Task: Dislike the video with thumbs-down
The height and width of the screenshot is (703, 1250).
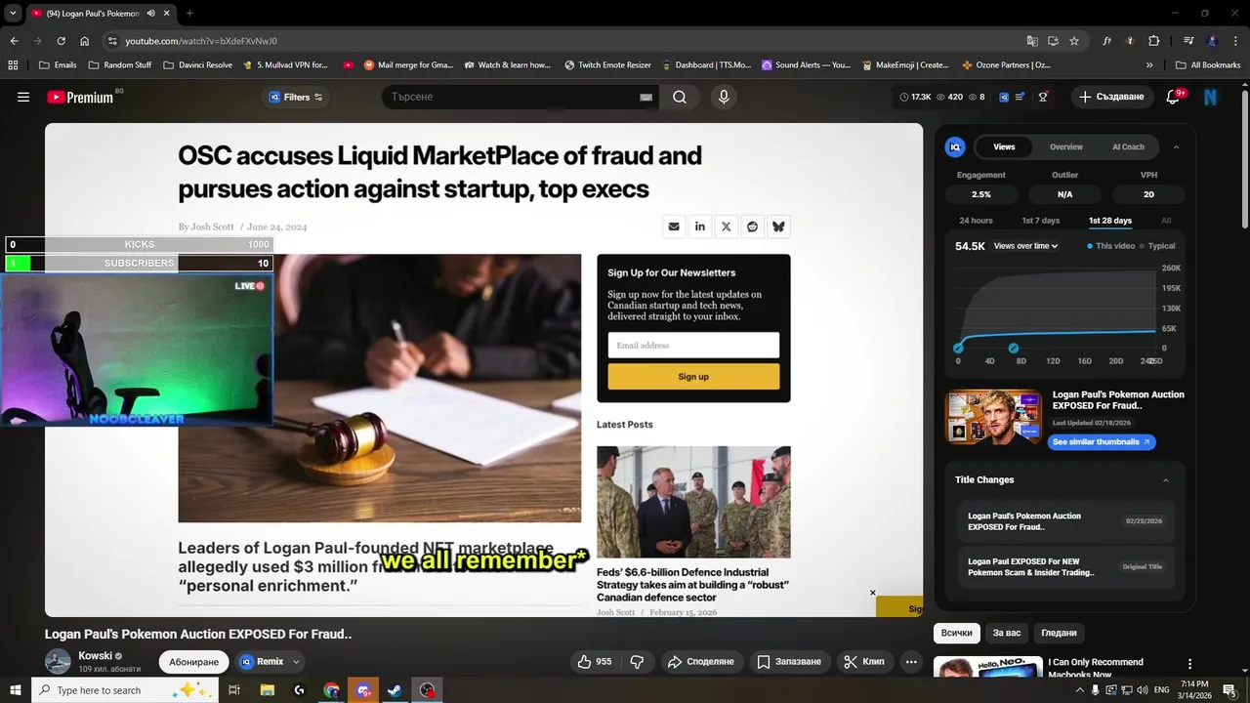Action: pyautogui.click(x=637, y=661)
